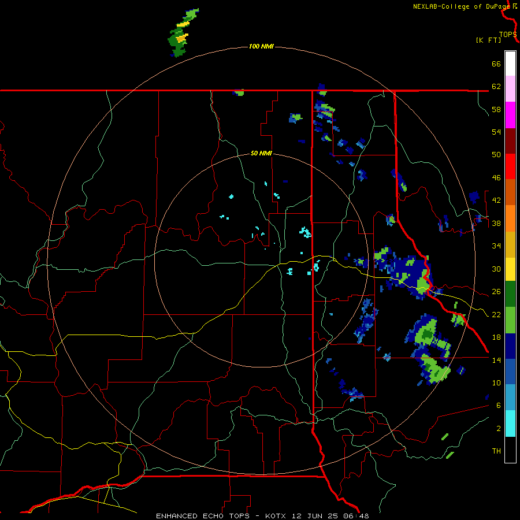Click the light pink legend swatch
520x520 pixels.
pos(510,89)
